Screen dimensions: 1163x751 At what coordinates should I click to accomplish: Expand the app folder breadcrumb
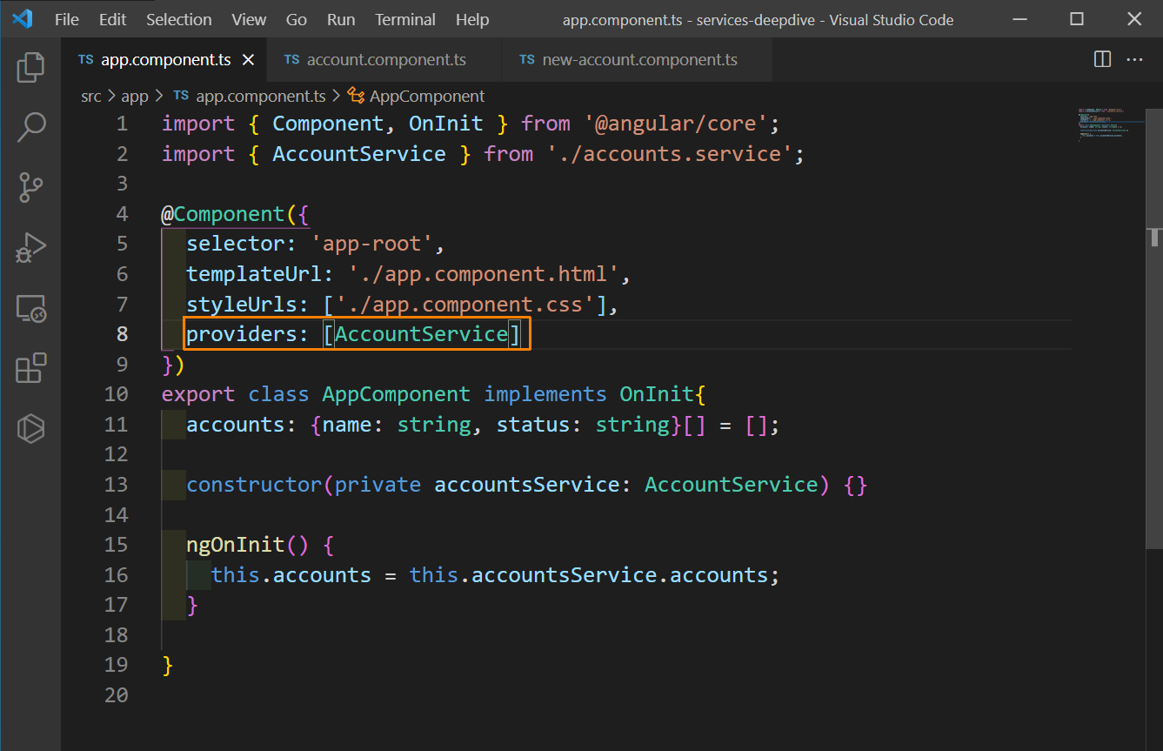click(135, 96)
